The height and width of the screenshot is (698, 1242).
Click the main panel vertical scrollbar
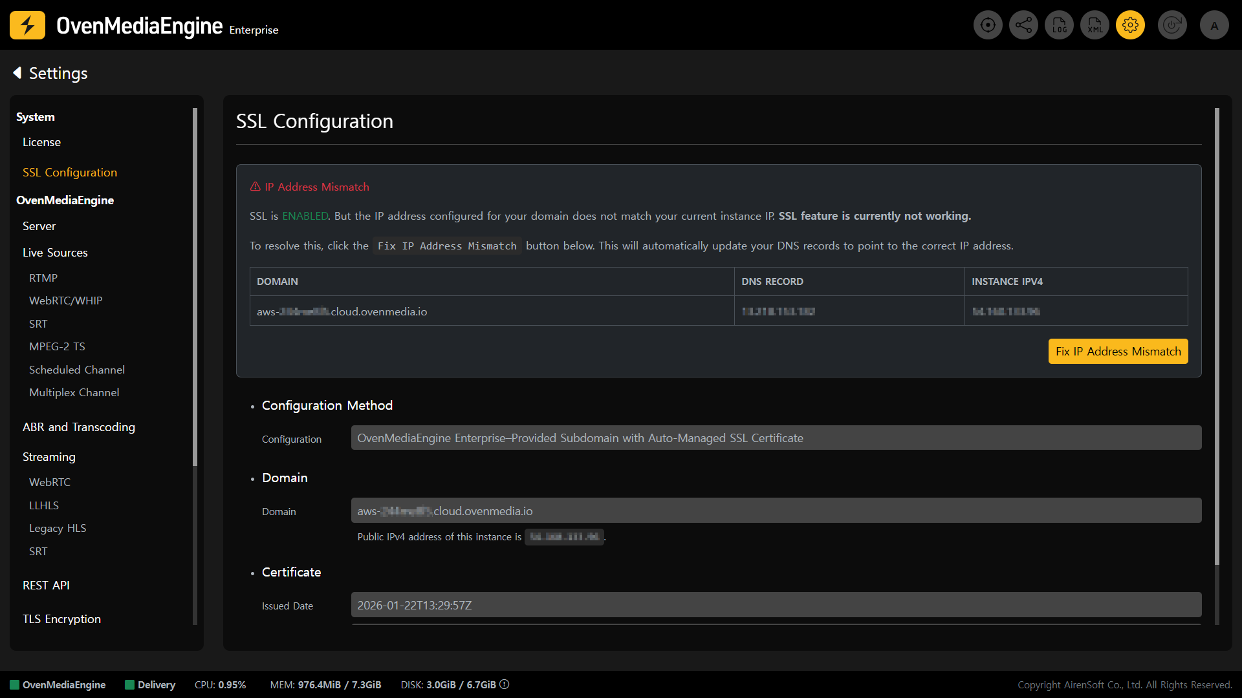click(x=1217, y=336)
